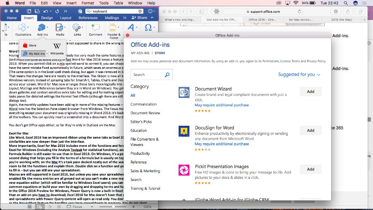Open the Format menu in menu bar

[88, 3]
